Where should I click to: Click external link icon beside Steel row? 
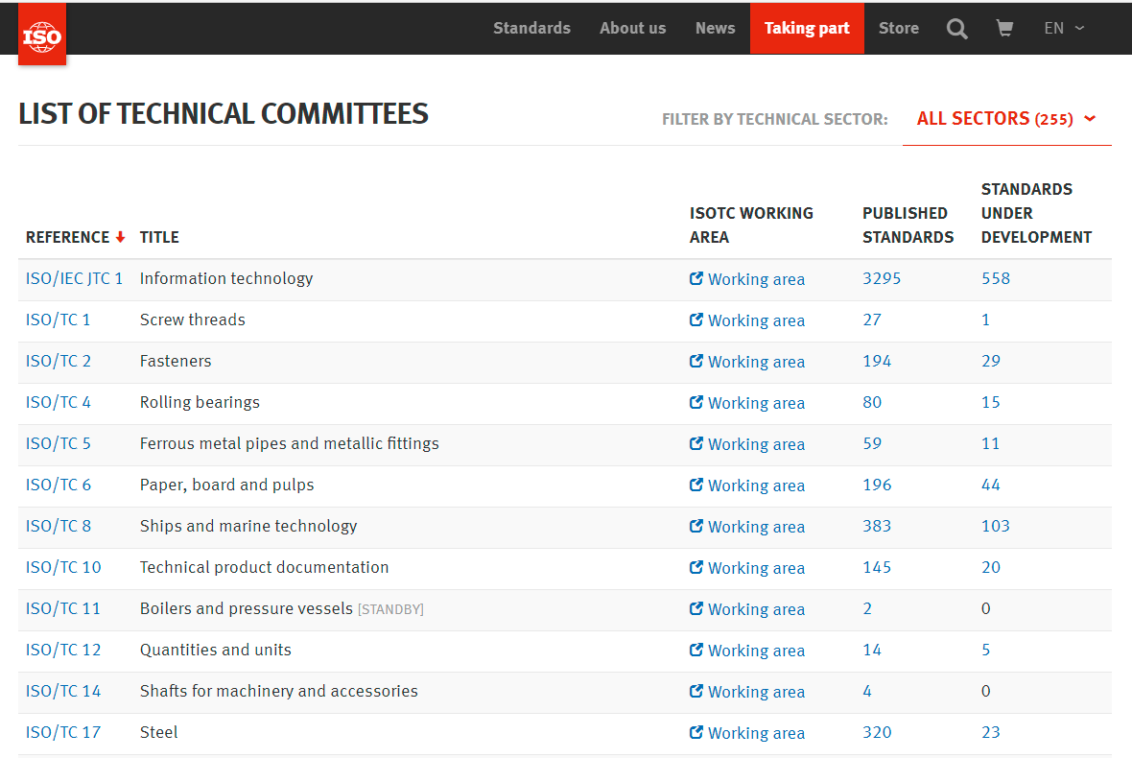(696, 733)
